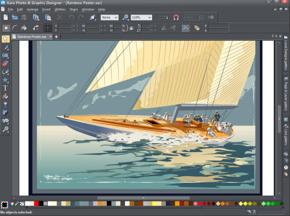Toggle rotate handles mode icon
This screenshot has height=216, width=290.
[x=35, y=28]
